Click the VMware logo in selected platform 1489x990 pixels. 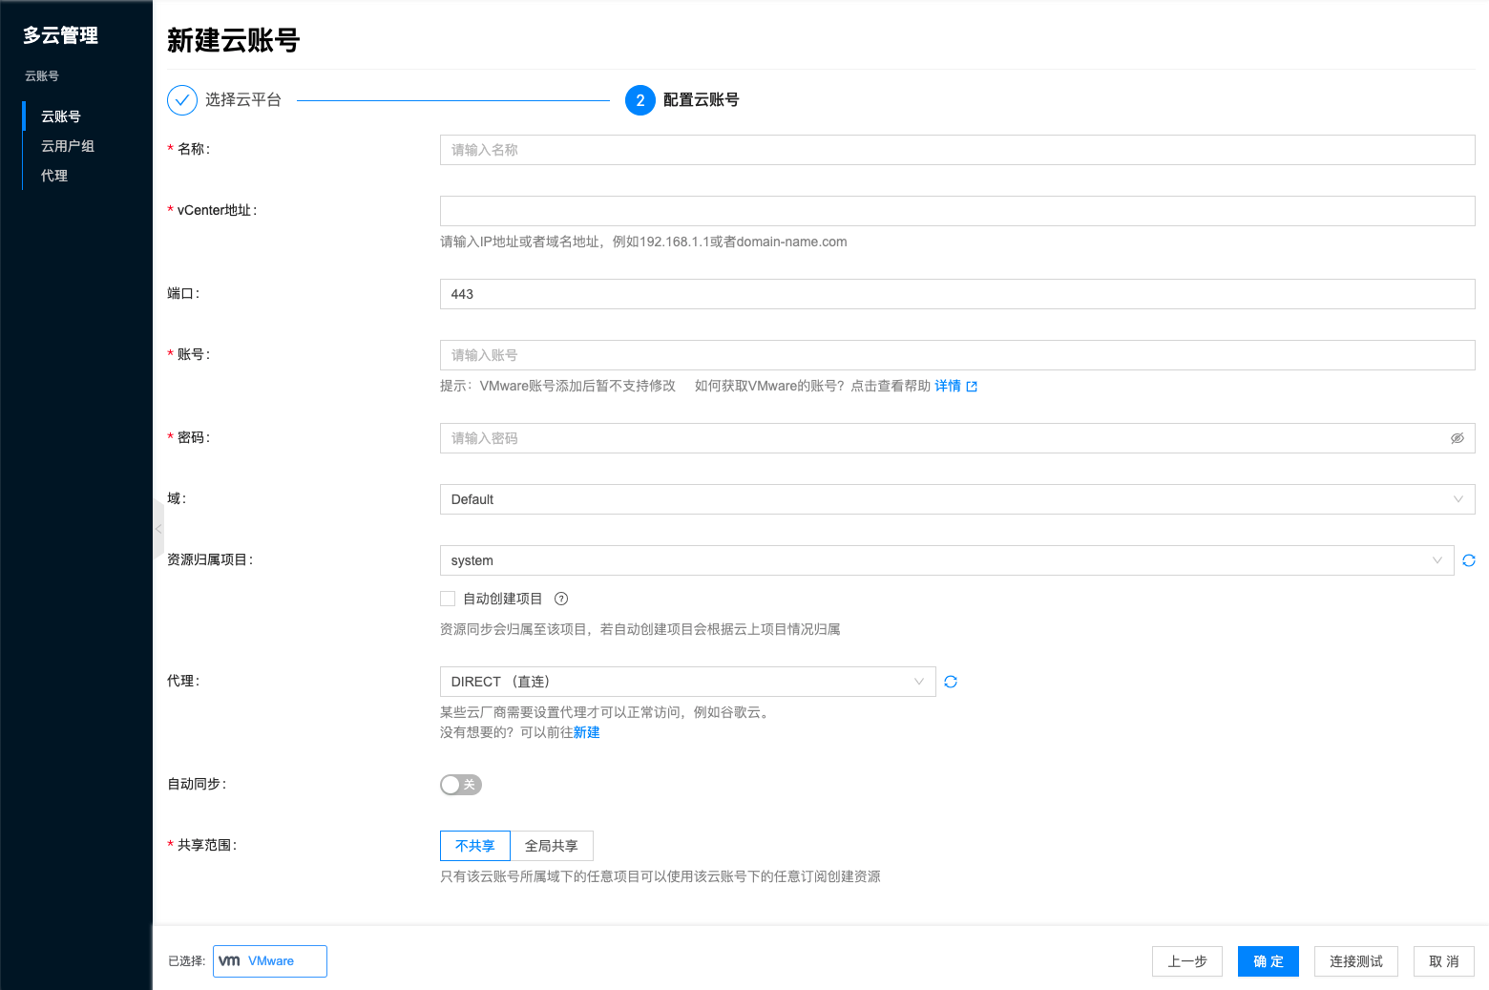pyautogui.click(x=229, y=961)
